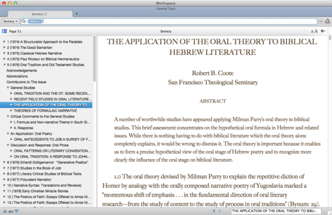Collapse 5 (1976) Oral Tradition volume
The height and width of the screenshot is (215, 332).
coord(4,65)
